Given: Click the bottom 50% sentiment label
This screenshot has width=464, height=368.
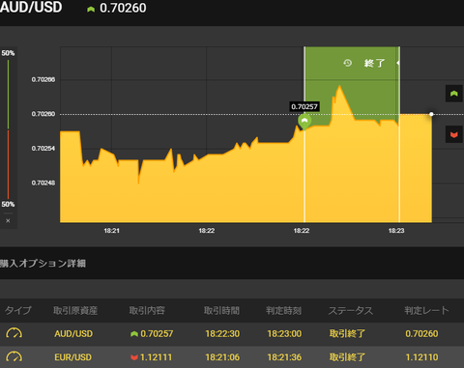Looking at the screenshot, I should [x=8, y=204].
